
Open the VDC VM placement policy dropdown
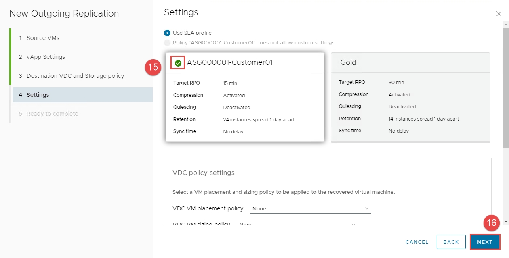point(310,208)
